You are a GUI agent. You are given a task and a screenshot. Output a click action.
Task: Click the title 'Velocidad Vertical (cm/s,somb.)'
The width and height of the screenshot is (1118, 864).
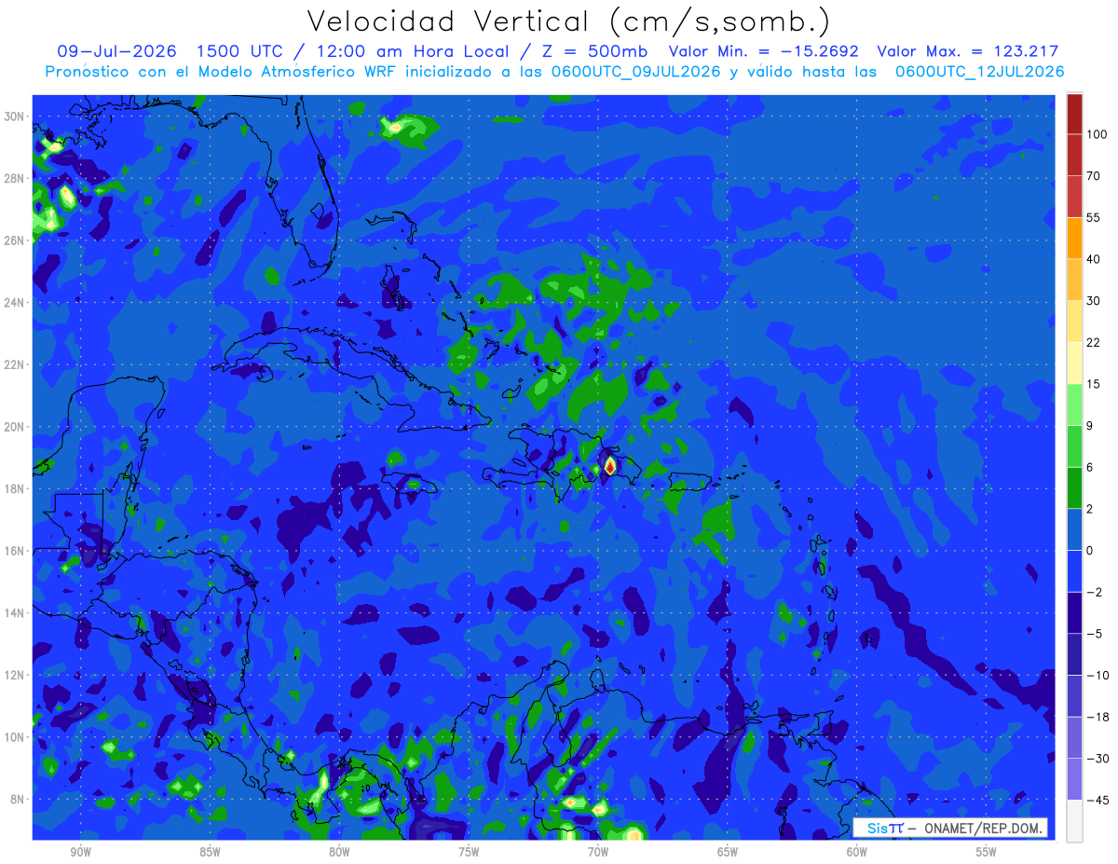coord(567,21)
